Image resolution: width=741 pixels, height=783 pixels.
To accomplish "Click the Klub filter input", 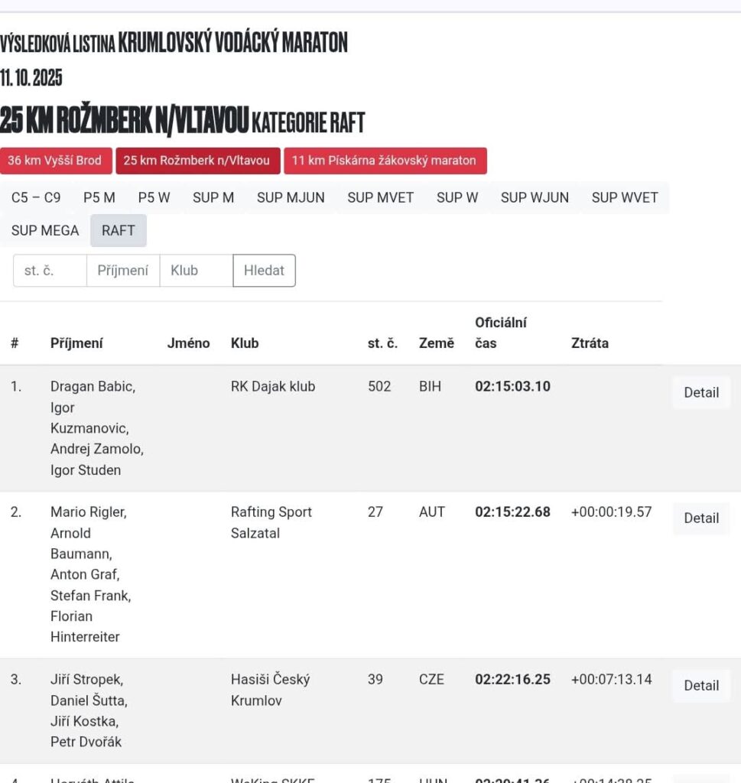I will pos(196,271).
